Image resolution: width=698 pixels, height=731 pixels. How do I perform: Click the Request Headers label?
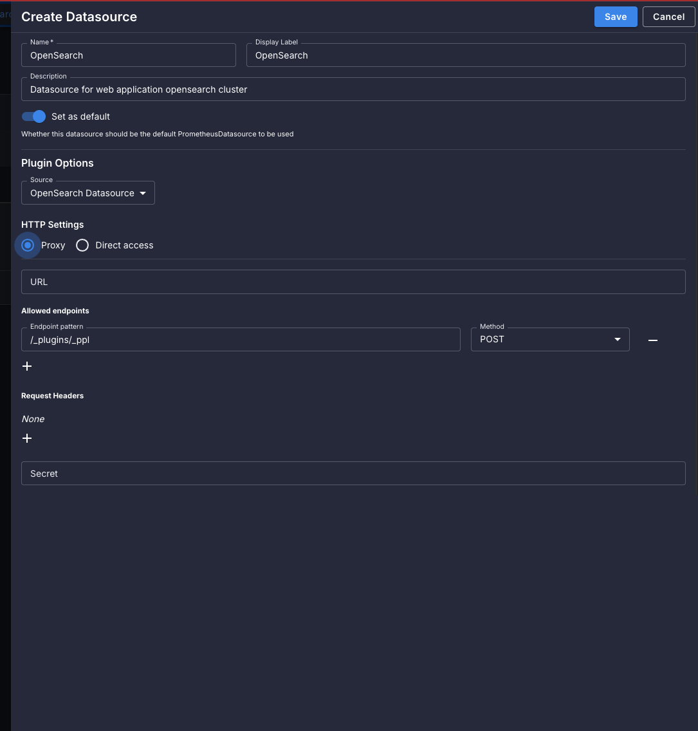[x=53, y=396]
